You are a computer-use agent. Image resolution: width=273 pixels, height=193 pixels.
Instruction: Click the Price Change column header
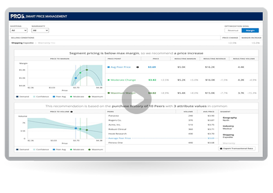[x=230, y=38]
